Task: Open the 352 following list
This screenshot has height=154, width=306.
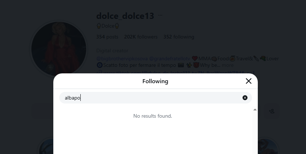Action: [x=179, y=37]
